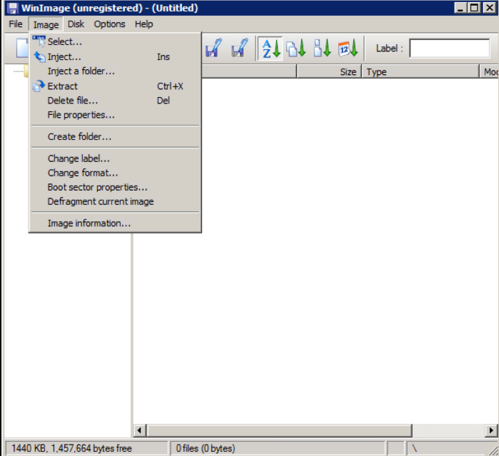Screen dimensions: 499x456
Task: Choose Image information... menu entry
Action: click(115, 223)
